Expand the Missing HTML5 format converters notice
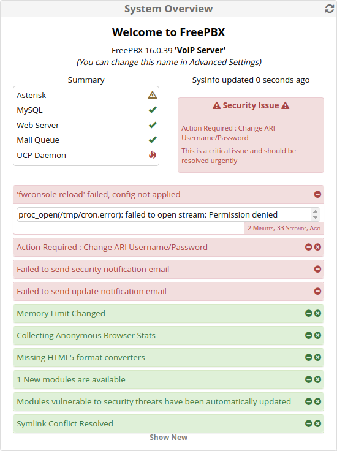 (x=309, y=357)
